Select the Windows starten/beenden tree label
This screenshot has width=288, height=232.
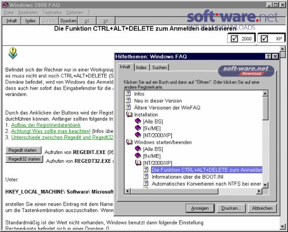pos(163,142)
